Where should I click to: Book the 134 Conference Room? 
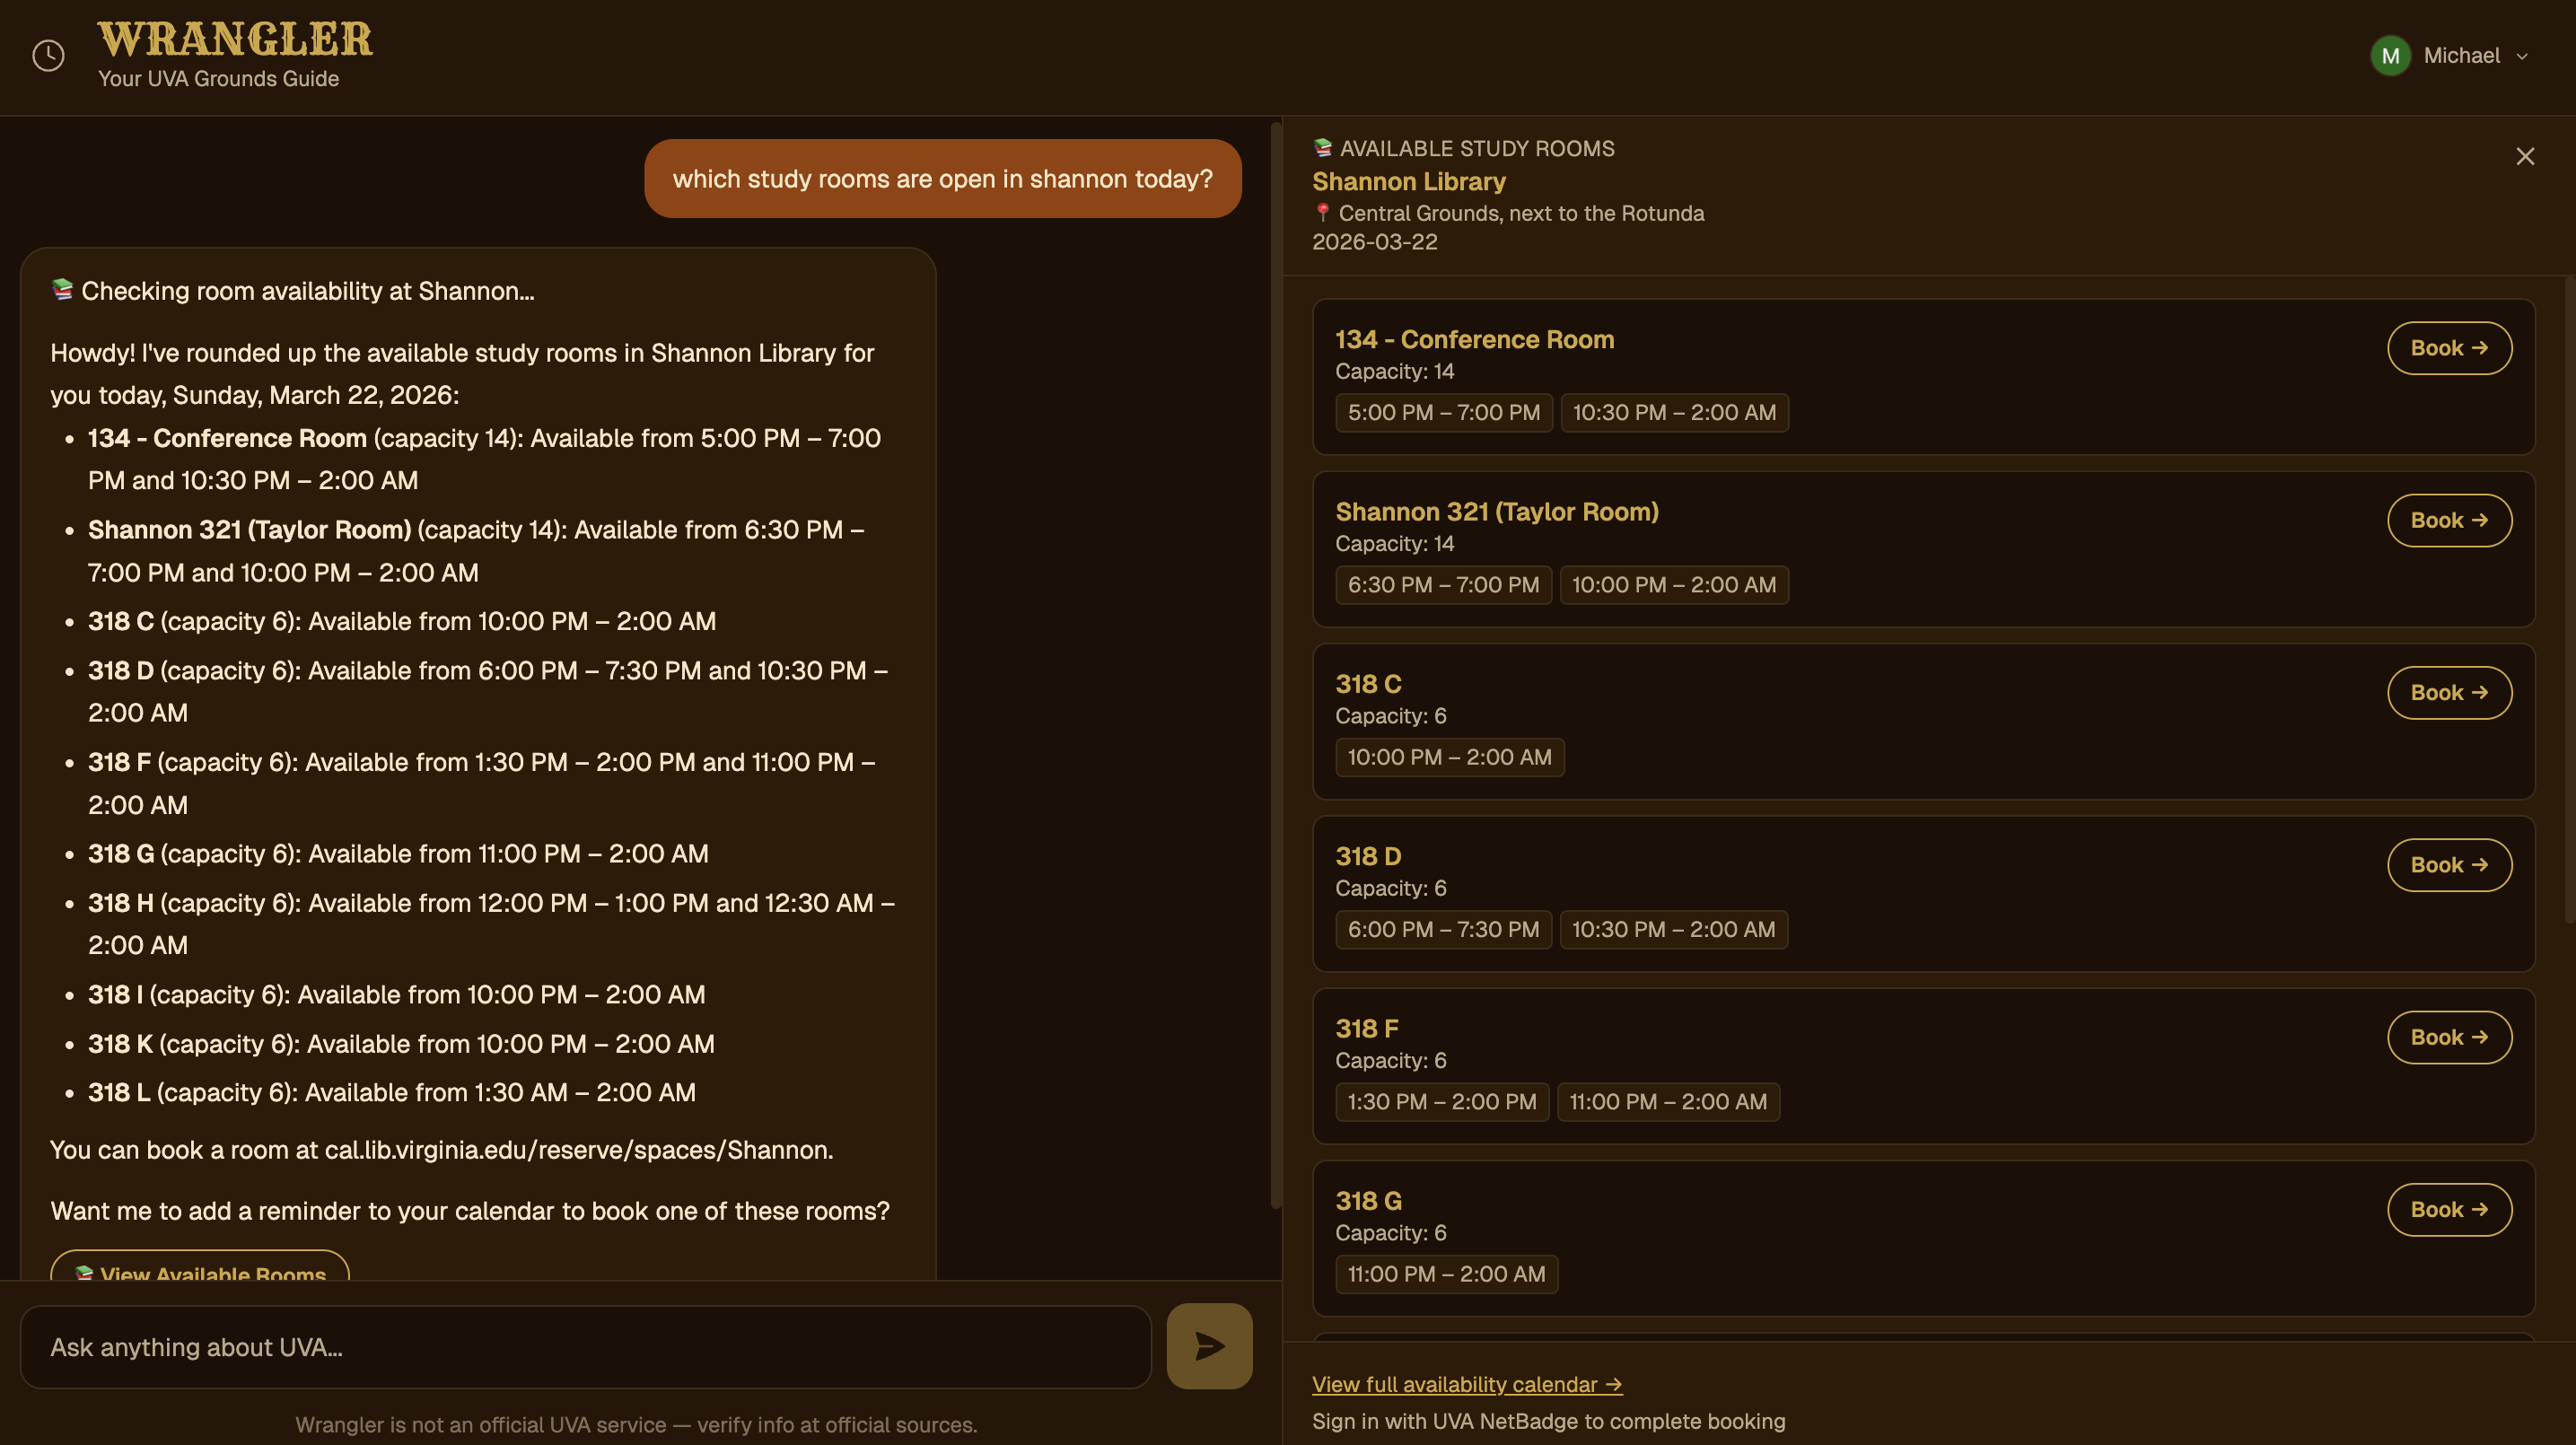pos(2449,348)
